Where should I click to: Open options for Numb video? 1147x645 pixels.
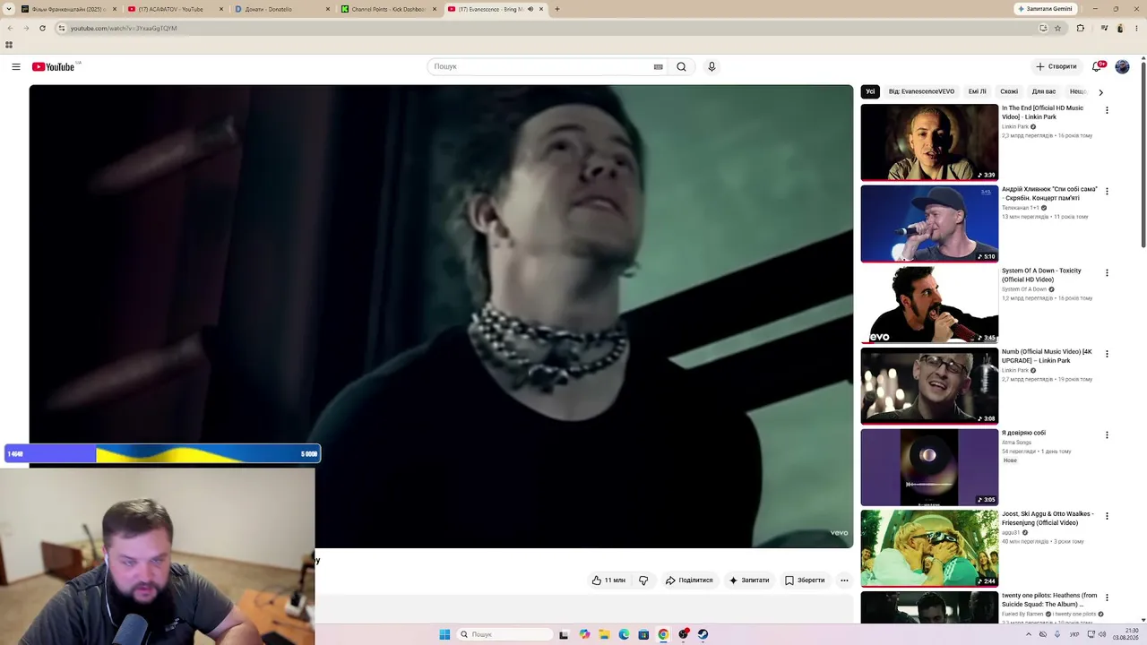[x=1107, y=354]
